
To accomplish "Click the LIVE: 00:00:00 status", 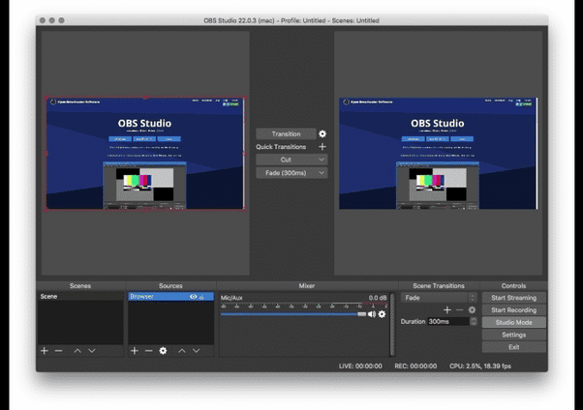I will pos(360,366).
